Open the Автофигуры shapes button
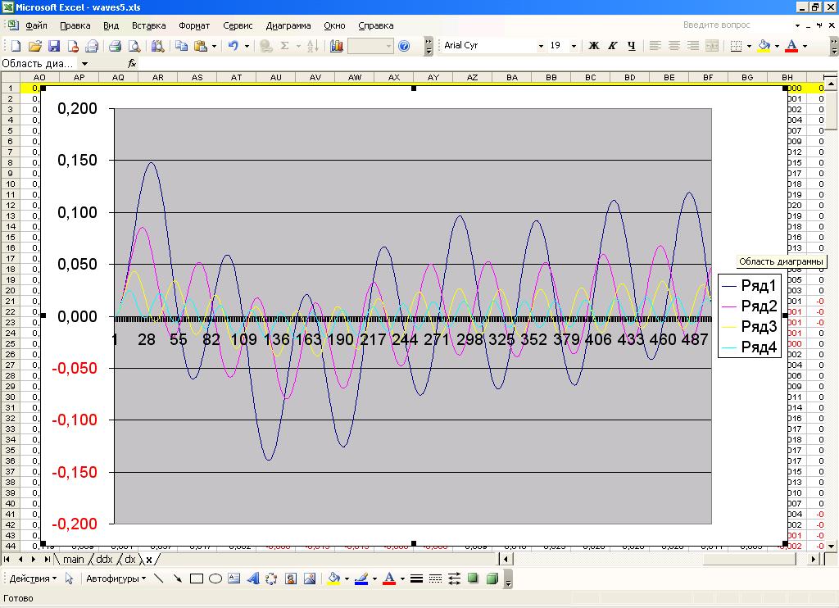839x608 pixels. coord(116,579)
